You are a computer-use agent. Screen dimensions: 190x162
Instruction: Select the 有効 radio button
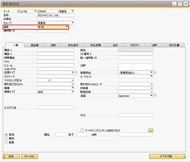click(6, 135)
